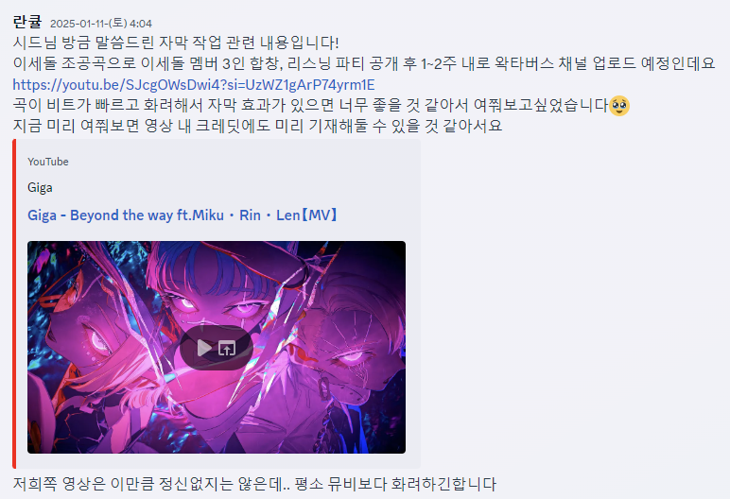730x499 pixels.
Task: Click the 'Giga' channel author name
Action: (40, 187)
